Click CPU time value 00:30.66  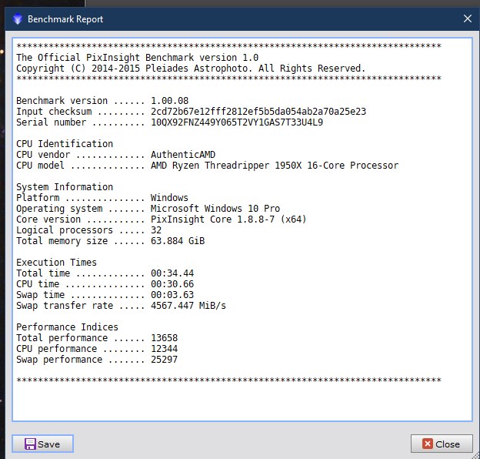point(172,284)
